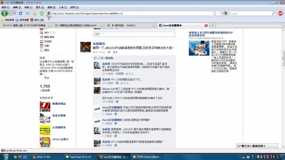Click the comment input box at top of feed
The image size is (285, 160).
coord(134,34)
